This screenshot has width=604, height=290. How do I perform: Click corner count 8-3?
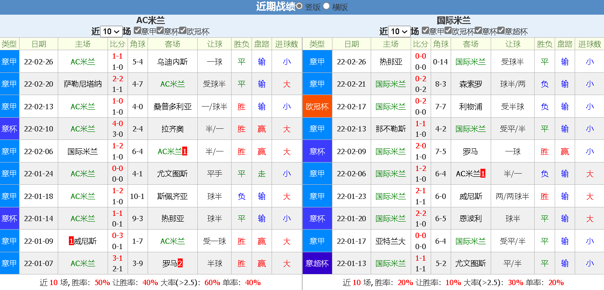(440, 84)
